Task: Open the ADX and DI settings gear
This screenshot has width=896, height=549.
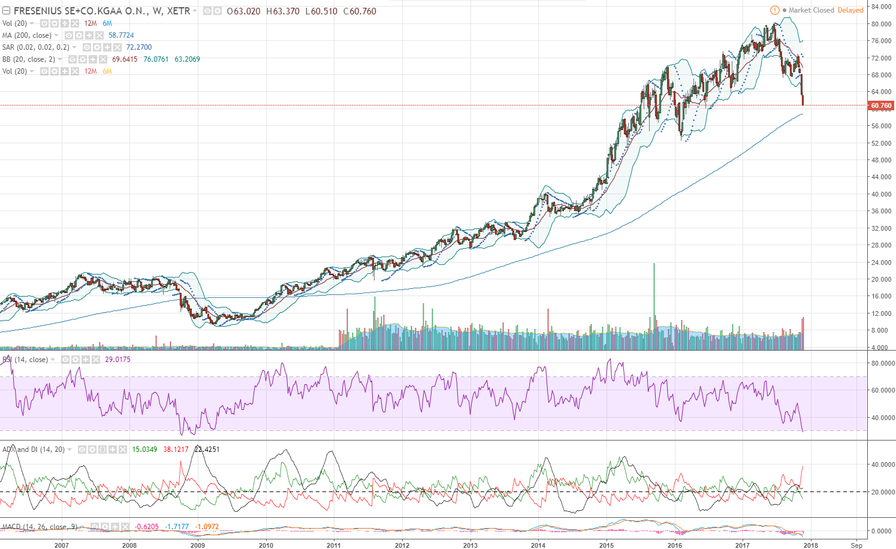Action: click(92, 450)
